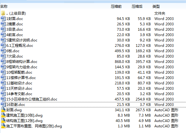
Task: Click the 40.5 MB original size value
Action: pos(123,121)
